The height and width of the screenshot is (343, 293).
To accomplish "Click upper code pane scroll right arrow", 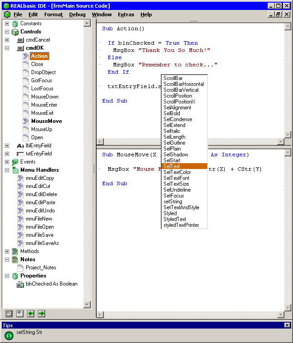I will (x=281, y=142).
